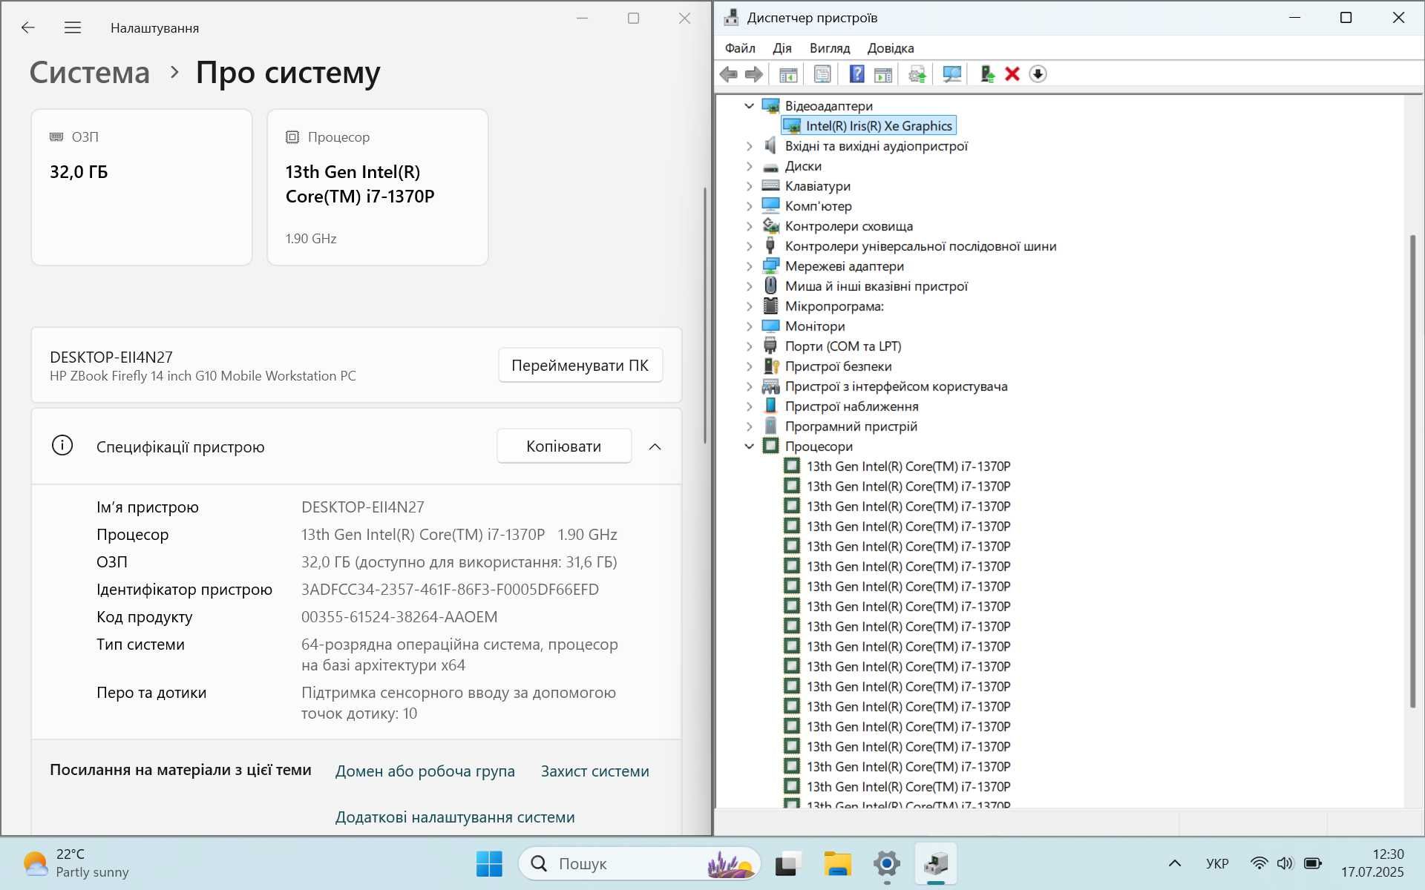This screenshot has width=1425, height=890.
Task: Click the Enable device green-arrow toolbar icon
Action: tap(987, 74)
